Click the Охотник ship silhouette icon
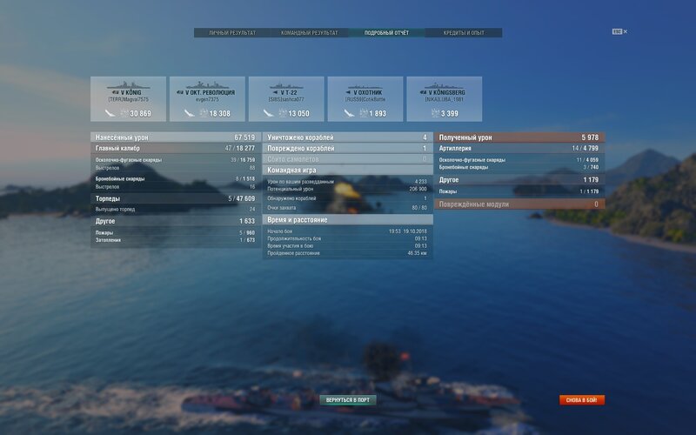 click(365, 86)
